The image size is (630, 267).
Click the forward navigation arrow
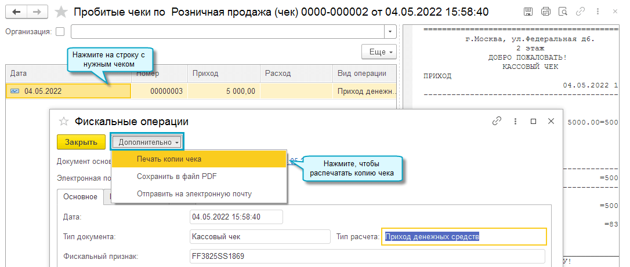pyautogui.click(x=37, y=12)
